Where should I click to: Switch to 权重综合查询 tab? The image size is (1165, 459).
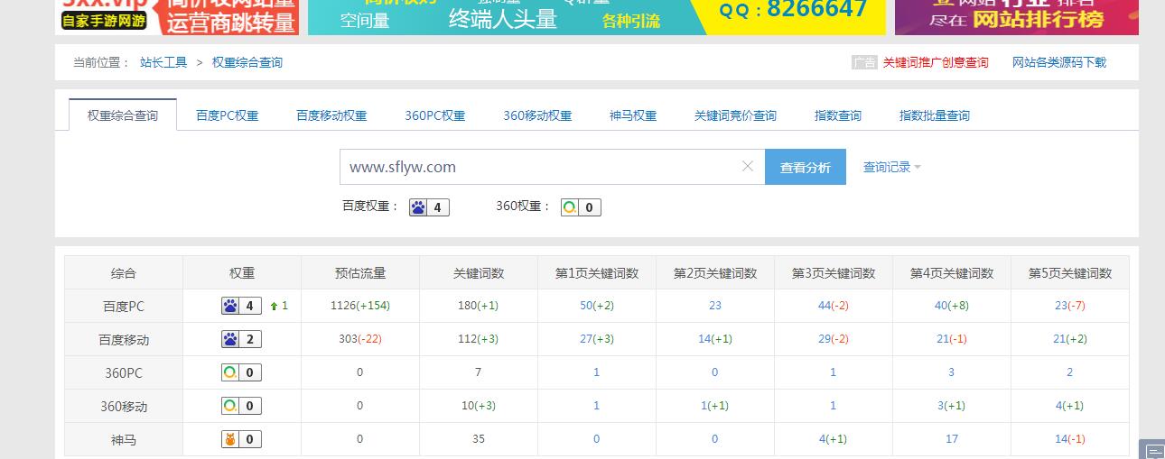(123, 115)
